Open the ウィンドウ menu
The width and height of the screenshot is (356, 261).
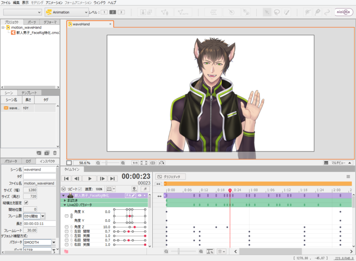(x=99, y=3)
